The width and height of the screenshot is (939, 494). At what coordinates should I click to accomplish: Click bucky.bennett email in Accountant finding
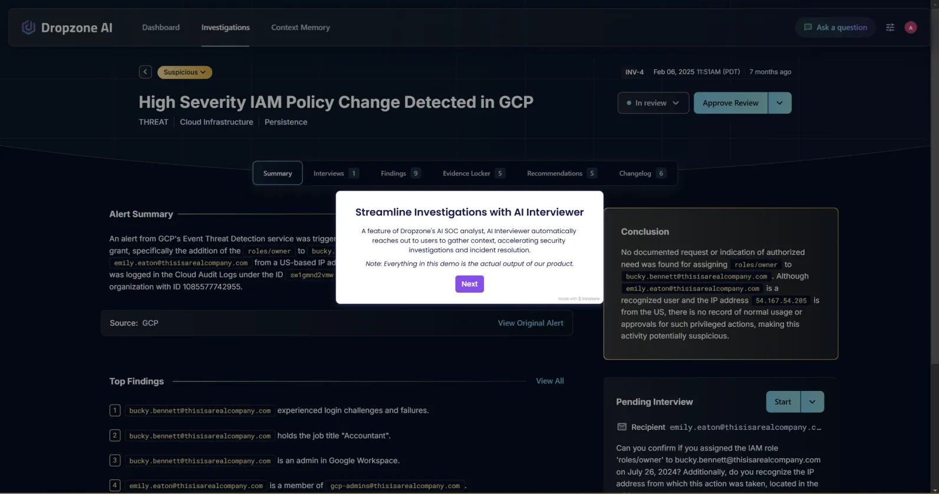click(200, 436)
